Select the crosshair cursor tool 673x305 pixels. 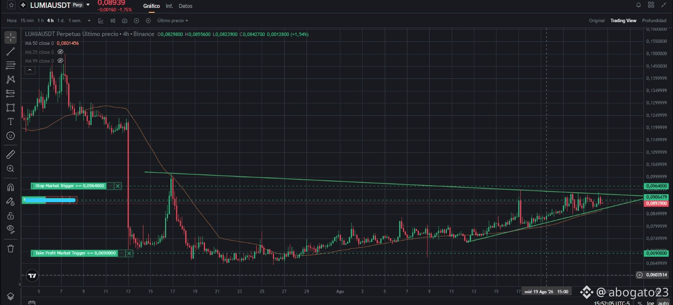[10, 37]
